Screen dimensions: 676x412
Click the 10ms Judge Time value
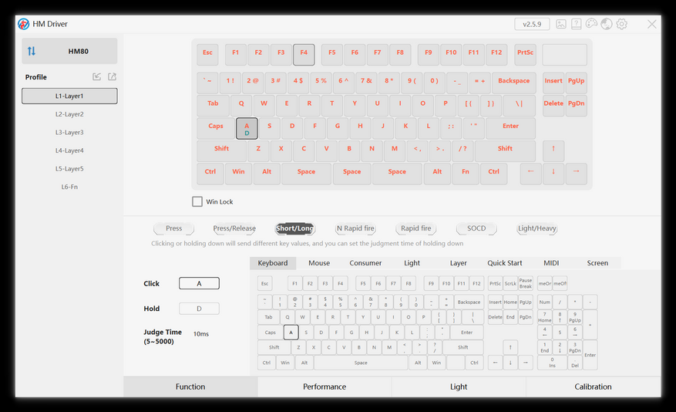pos(201,334)
